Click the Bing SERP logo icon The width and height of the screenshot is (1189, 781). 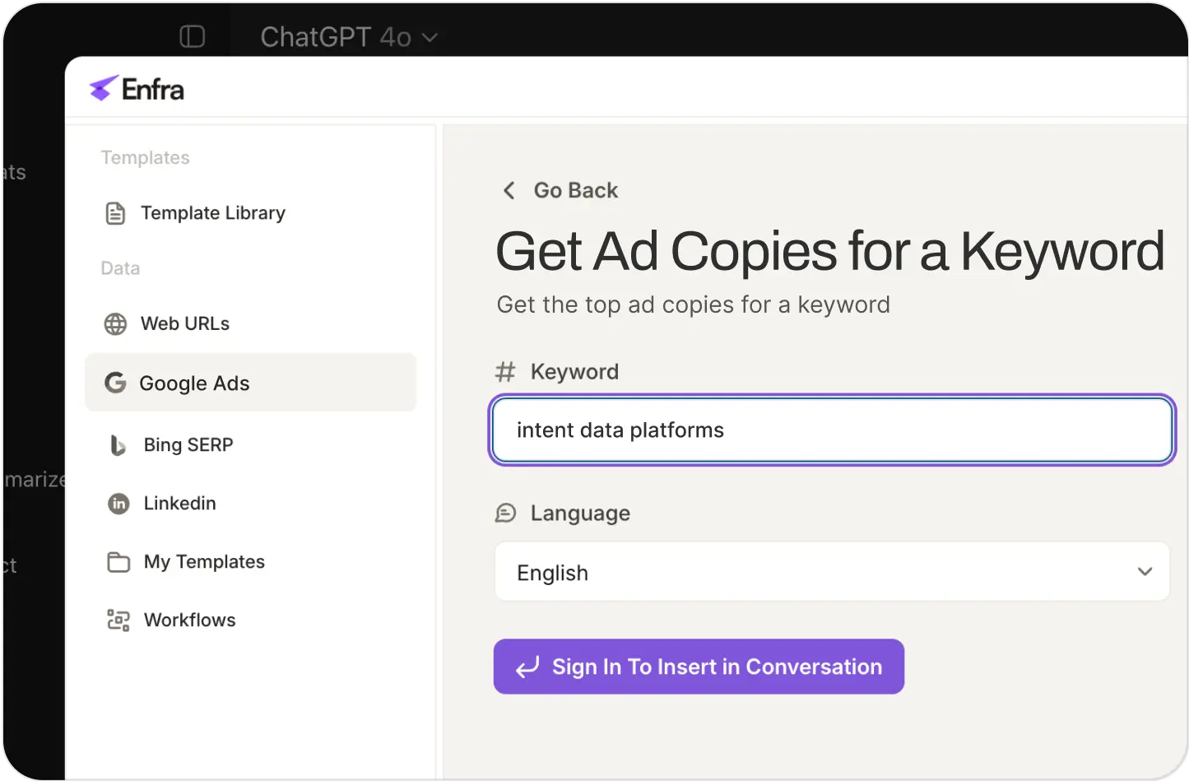(118, 445)
